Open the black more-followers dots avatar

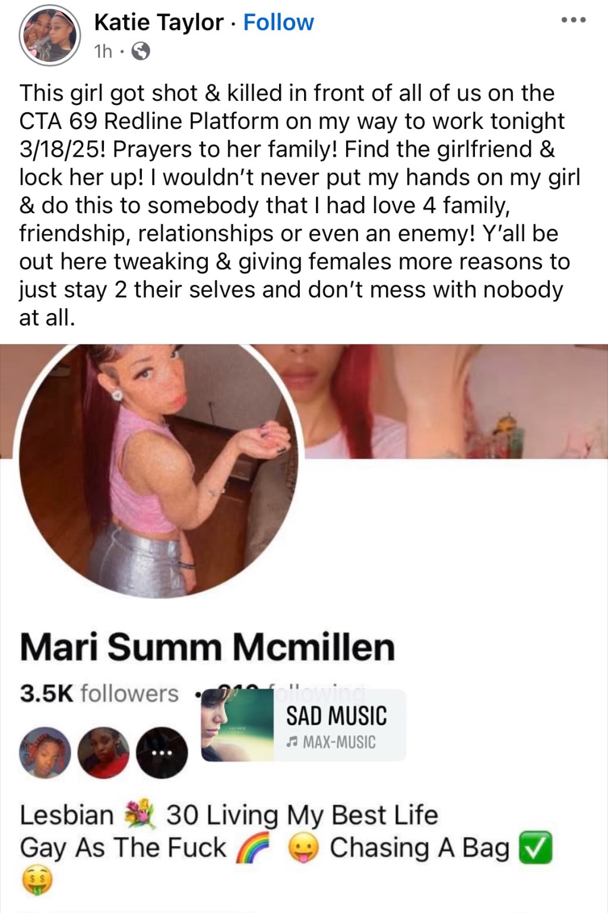pos(161,753)
